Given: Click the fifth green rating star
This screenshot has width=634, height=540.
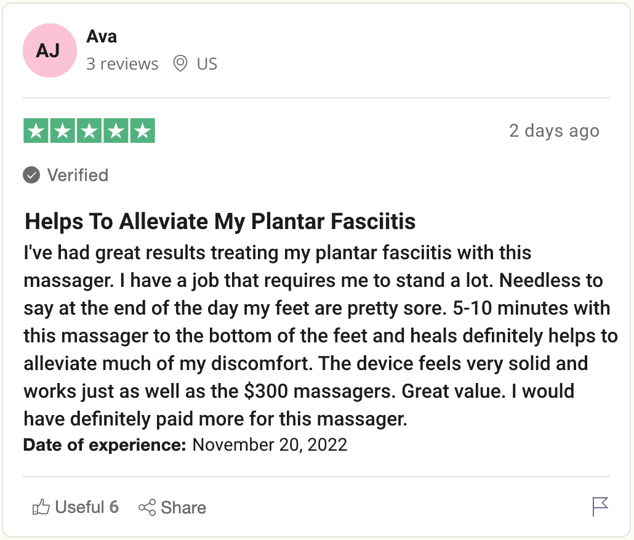Looking at the screenshot, I should [x=142, y=131].
